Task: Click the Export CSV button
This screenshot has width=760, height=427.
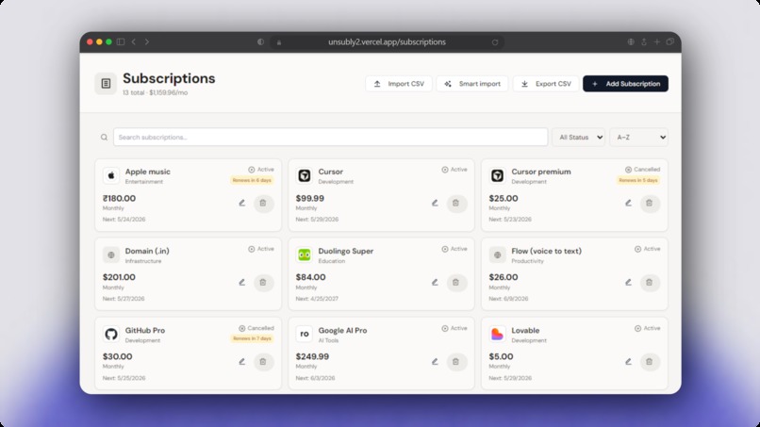Action: (546, 83)
